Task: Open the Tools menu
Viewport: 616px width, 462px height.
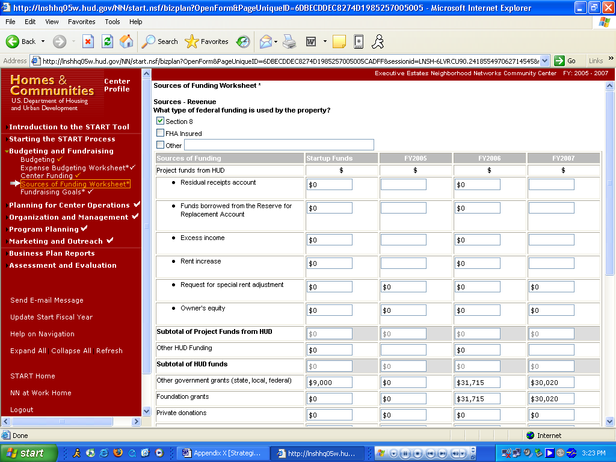Action: click(112, 22)
